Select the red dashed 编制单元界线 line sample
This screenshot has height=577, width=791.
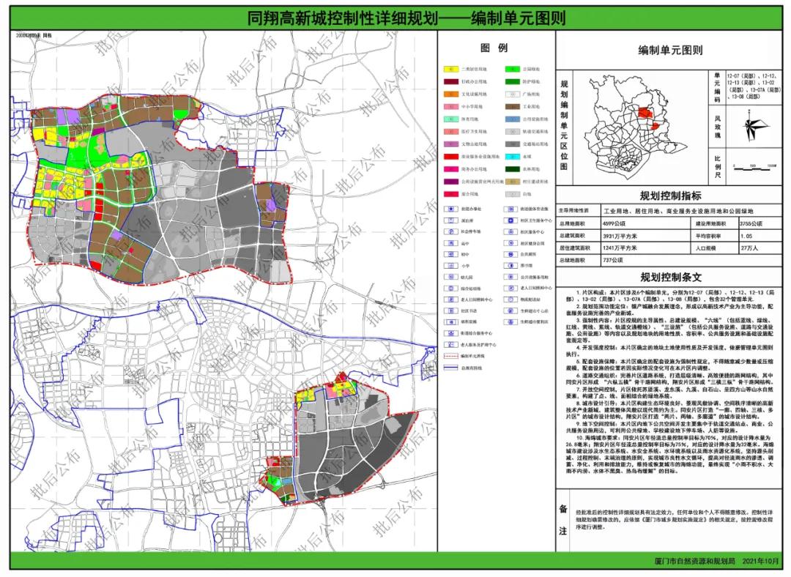[450, 356]
